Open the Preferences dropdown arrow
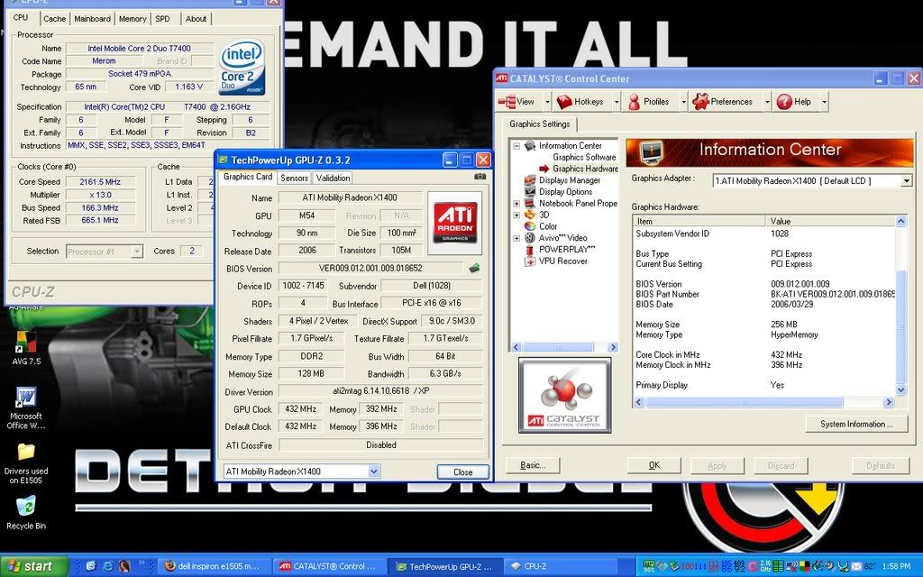This screenshot has height=577, width=923. [x=767, y=102]
